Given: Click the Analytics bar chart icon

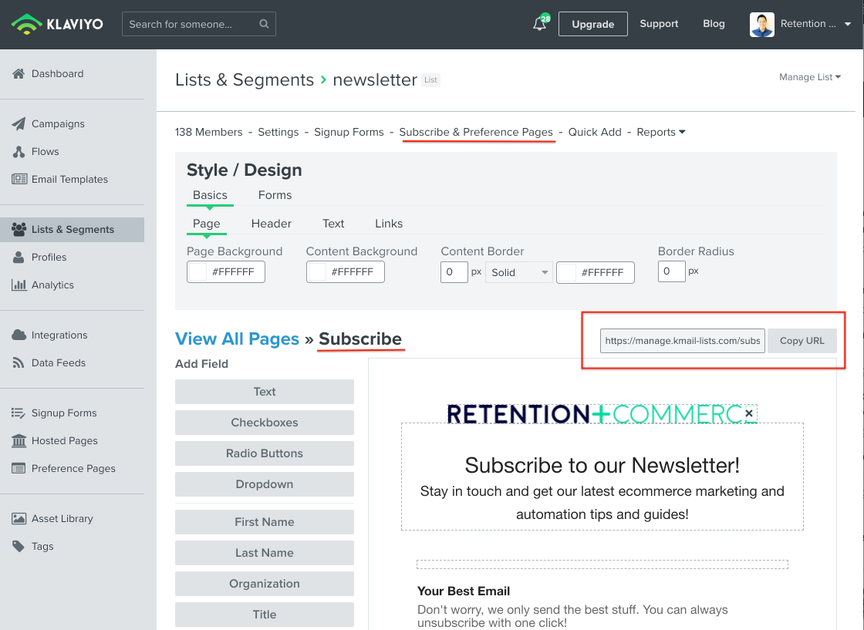Looking at the screenshot, I should (x=19, y=285).
